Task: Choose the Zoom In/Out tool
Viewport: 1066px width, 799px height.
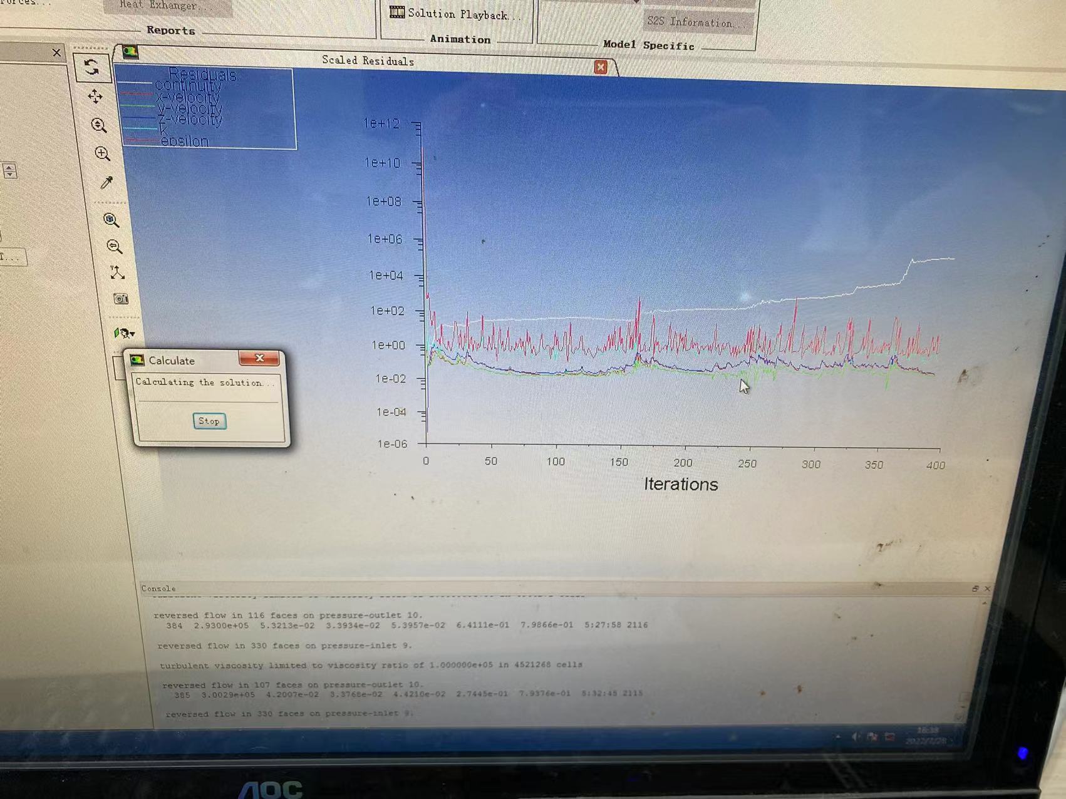Action: click(99, 125)
